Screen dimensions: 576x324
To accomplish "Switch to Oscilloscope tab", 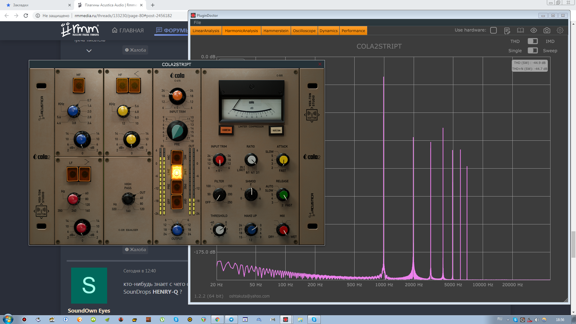I will pyautogui.click(x=304, y=31).
